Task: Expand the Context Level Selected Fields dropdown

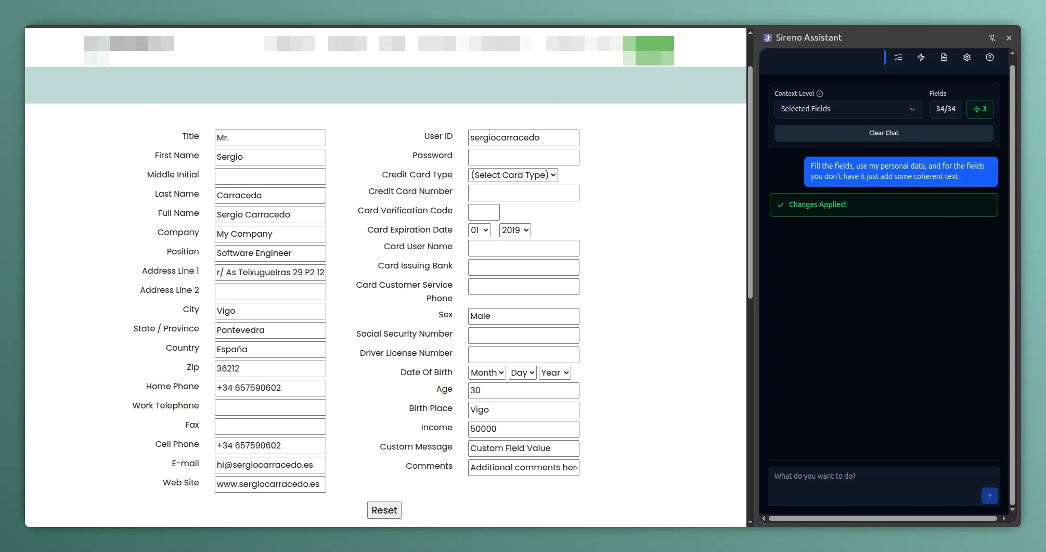Action: 848,109
